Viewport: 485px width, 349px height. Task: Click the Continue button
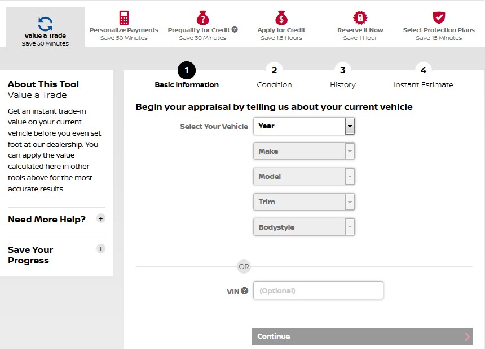pyautogui.click(x=361, y=336)
